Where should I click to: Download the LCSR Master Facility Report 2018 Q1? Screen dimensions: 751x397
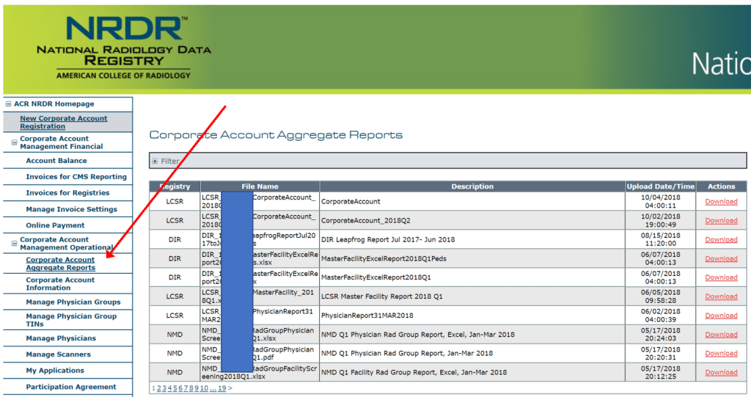pos(721,296)
